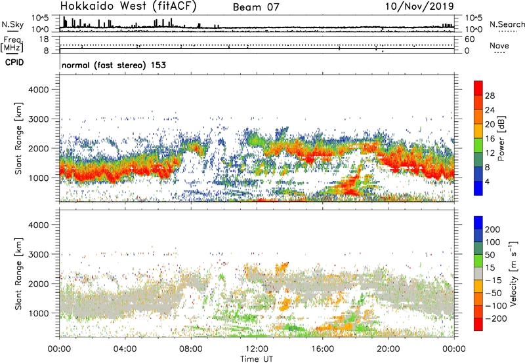525x363 pixels.
Task: Click the "12:00" time tick label
Action: point(257,349)
